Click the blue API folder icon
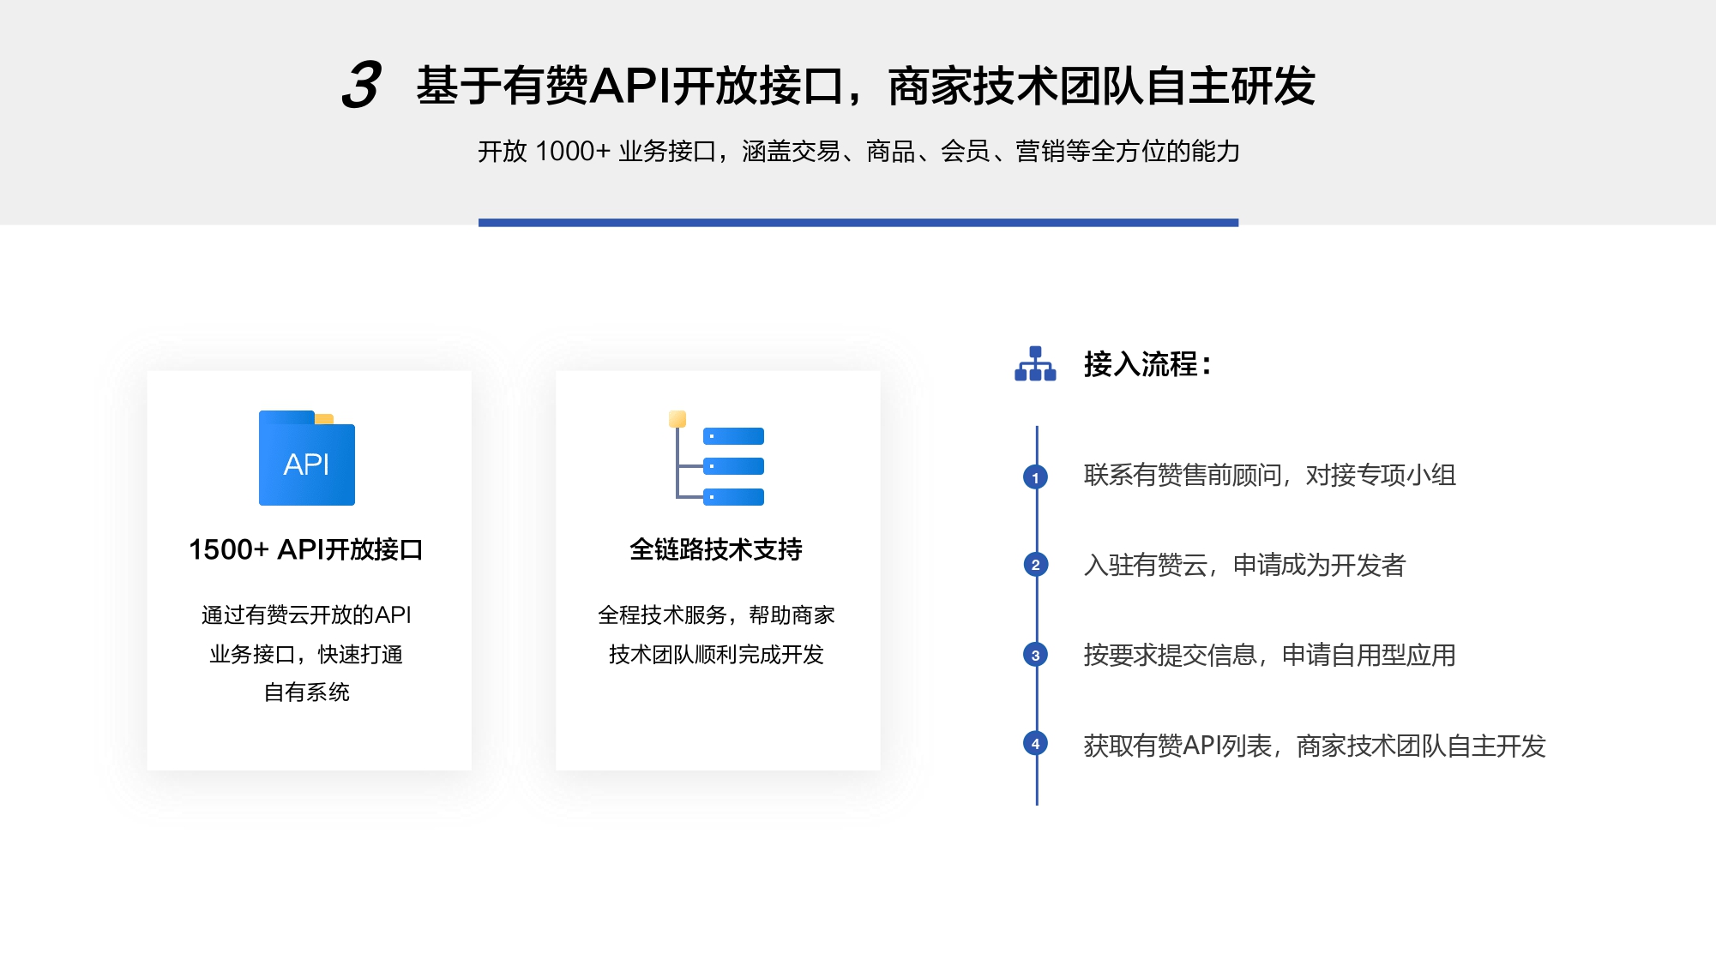This screenshot has width=1716, height=965. [307, 458]
